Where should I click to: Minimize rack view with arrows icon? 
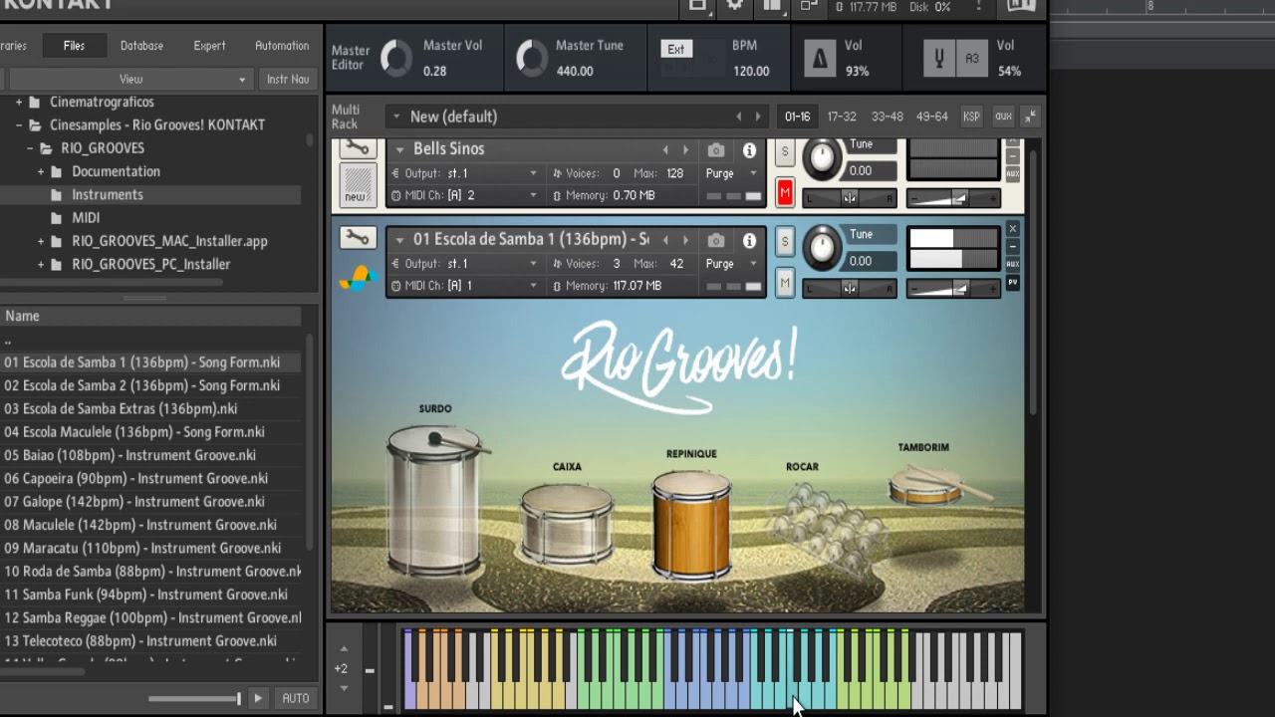tap(1030, 117)
